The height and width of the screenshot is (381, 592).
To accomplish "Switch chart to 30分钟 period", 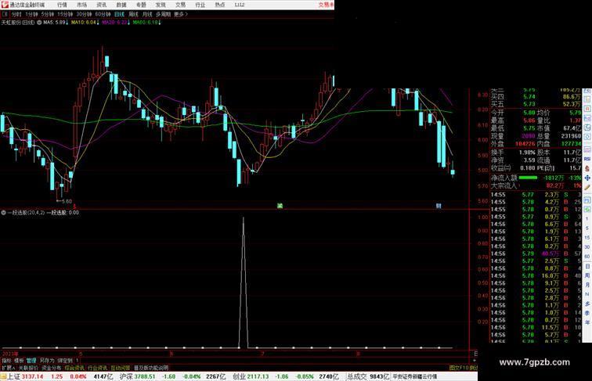I will [84, 14].
